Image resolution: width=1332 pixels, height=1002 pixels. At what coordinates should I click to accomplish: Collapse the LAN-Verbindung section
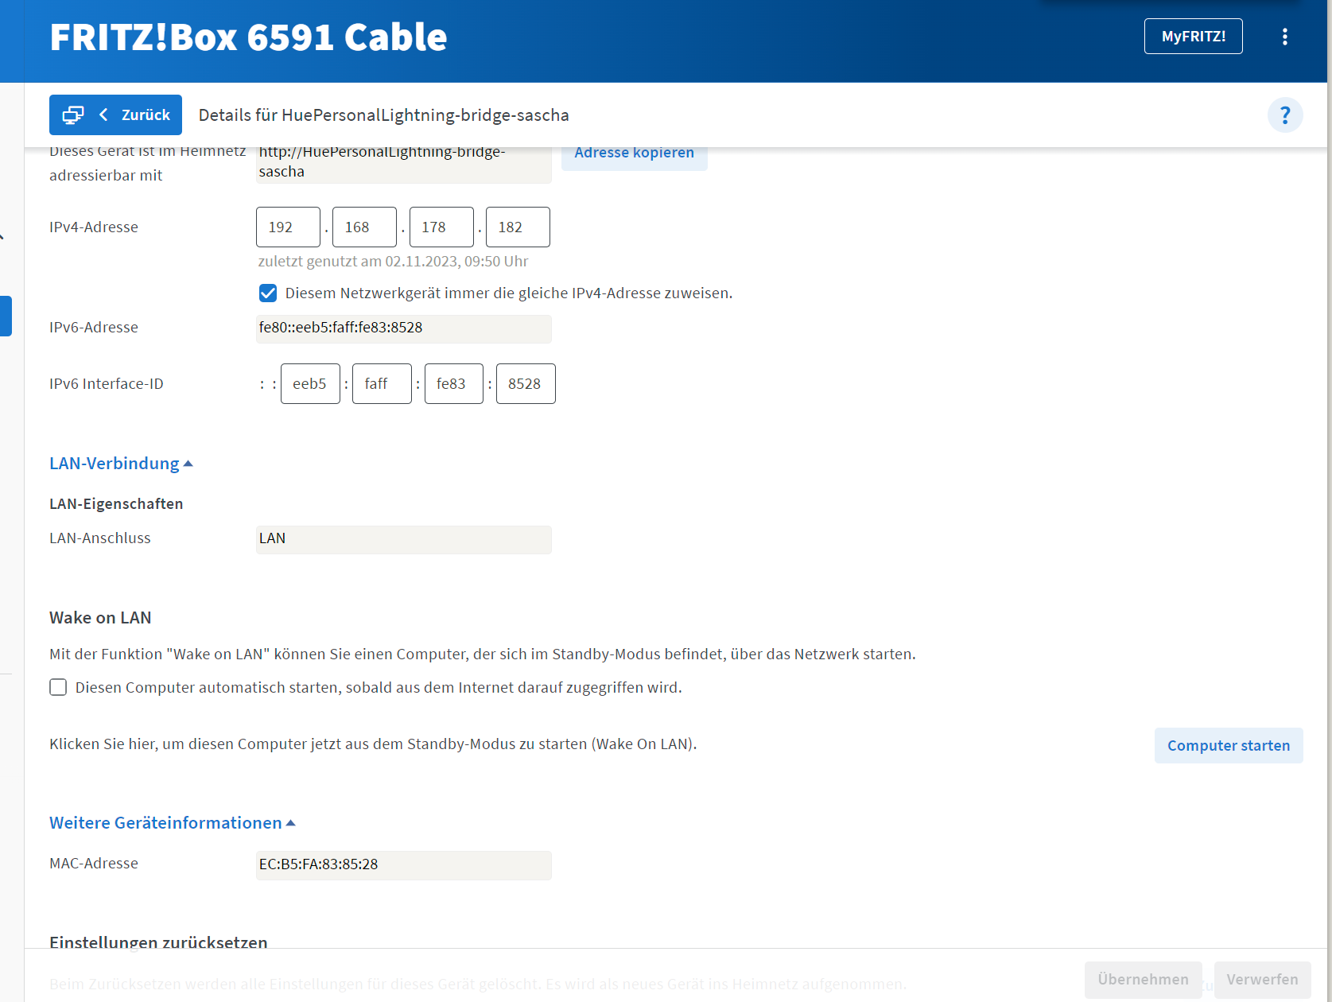coord(121,464)
